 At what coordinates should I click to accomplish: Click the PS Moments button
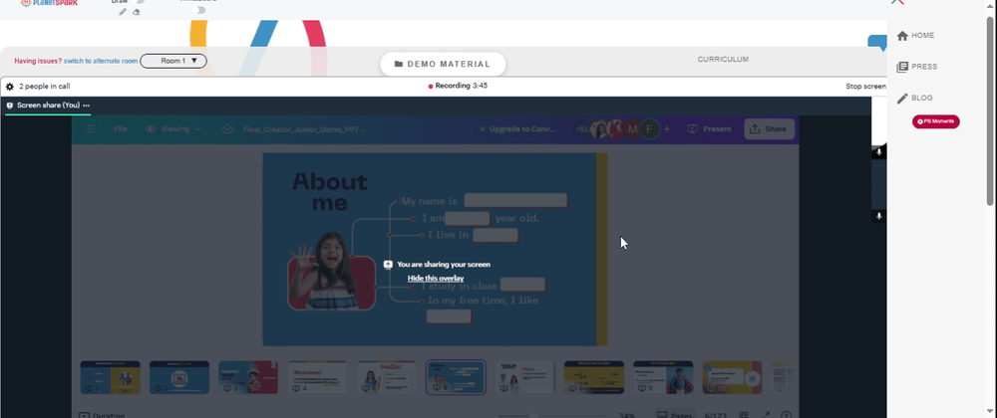click(x=936, y=121)
